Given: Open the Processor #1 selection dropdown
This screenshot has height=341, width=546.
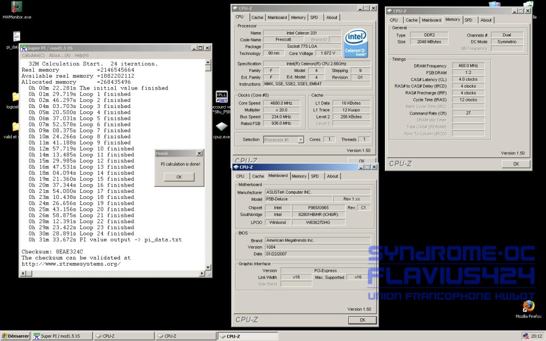Looking at the screenshot, I should (300, 140).
